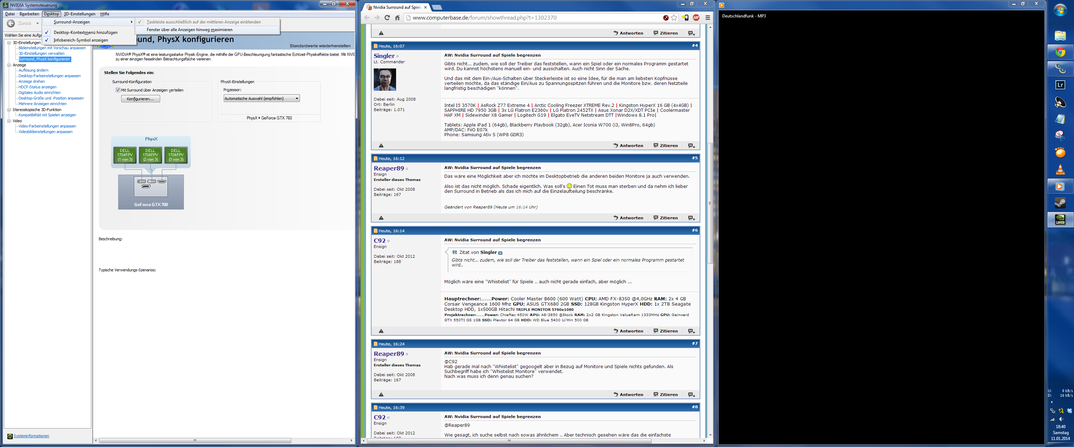Collapse the 3D-Einstellungen tree node
The image size is (1074, 447).
pyautogui.click(x=9, y=43)
